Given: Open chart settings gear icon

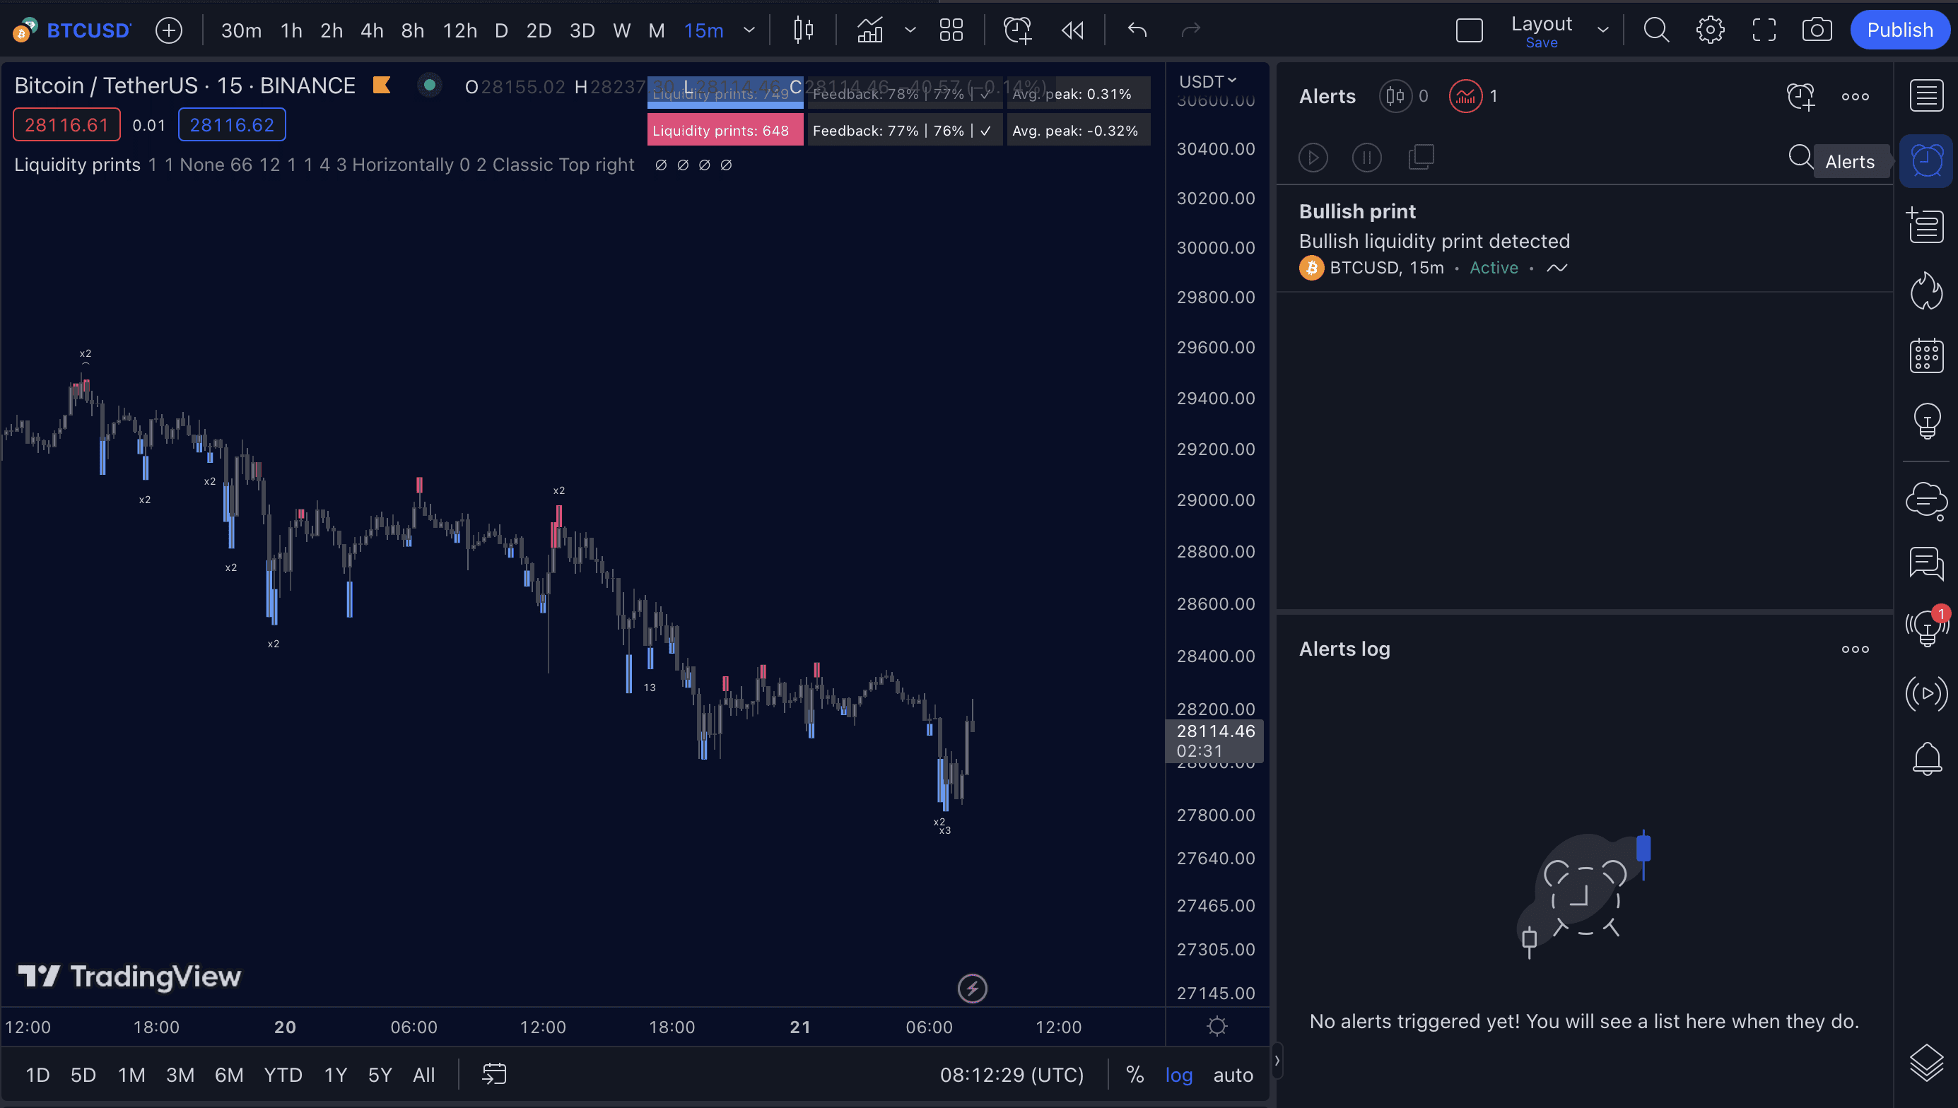Looking at the screenshot, I should (1710, 30).
